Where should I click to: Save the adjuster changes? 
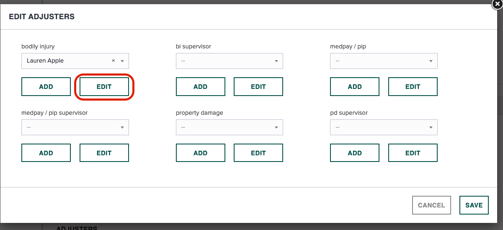(474, 205)
